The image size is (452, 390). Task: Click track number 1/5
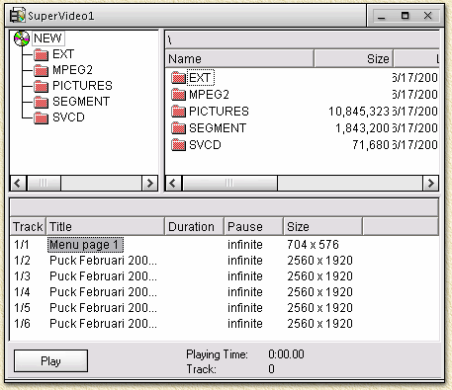click(x=22, y=308)
